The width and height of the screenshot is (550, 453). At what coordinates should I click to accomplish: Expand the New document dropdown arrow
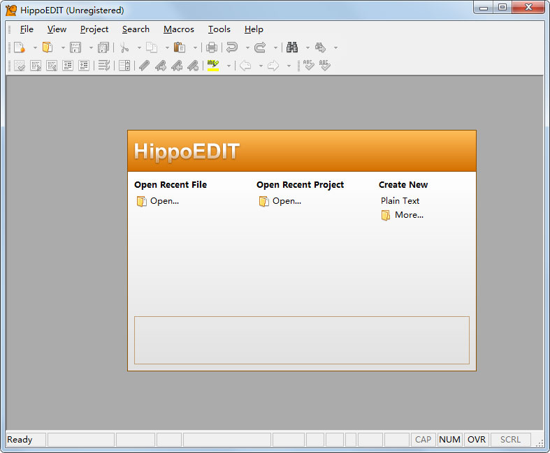35,47
